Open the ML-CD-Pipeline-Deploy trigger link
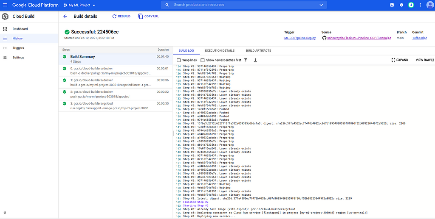Screen dimensions: 435x219 click(300, 38)
